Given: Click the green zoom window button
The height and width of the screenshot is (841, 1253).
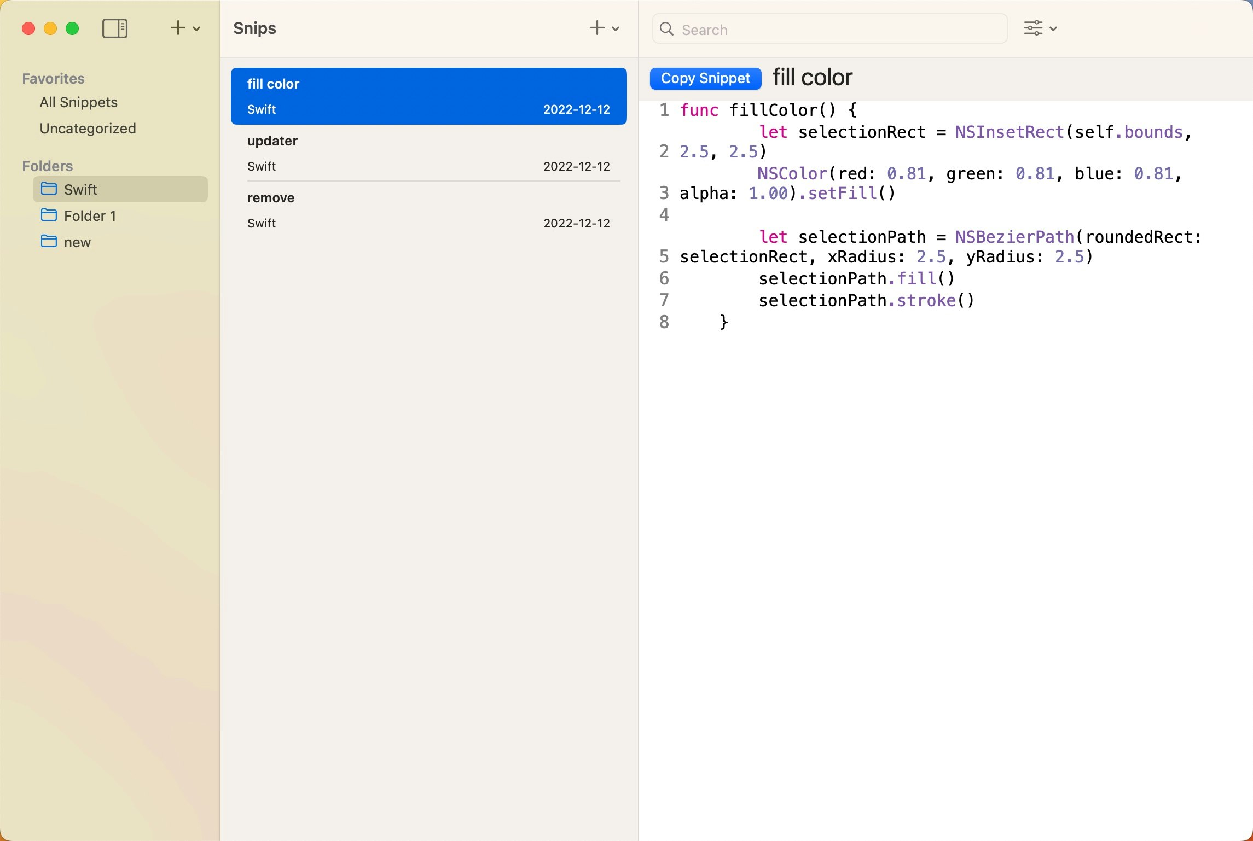Looking at the screenshot, I should (72, 28).
